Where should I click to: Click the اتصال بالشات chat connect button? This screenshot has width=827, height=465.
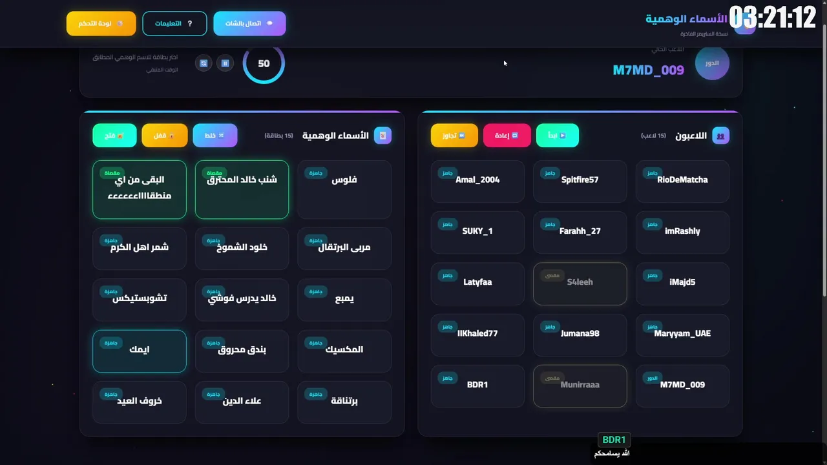point(249,23)
